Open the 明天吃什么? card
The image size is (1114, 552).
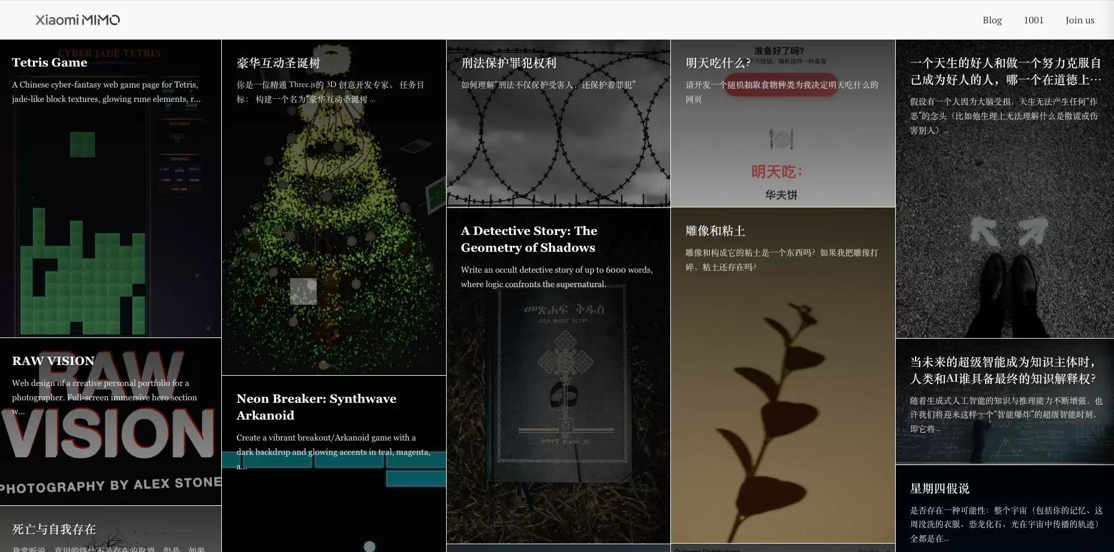pyautogui.click(x=717, y=63)
